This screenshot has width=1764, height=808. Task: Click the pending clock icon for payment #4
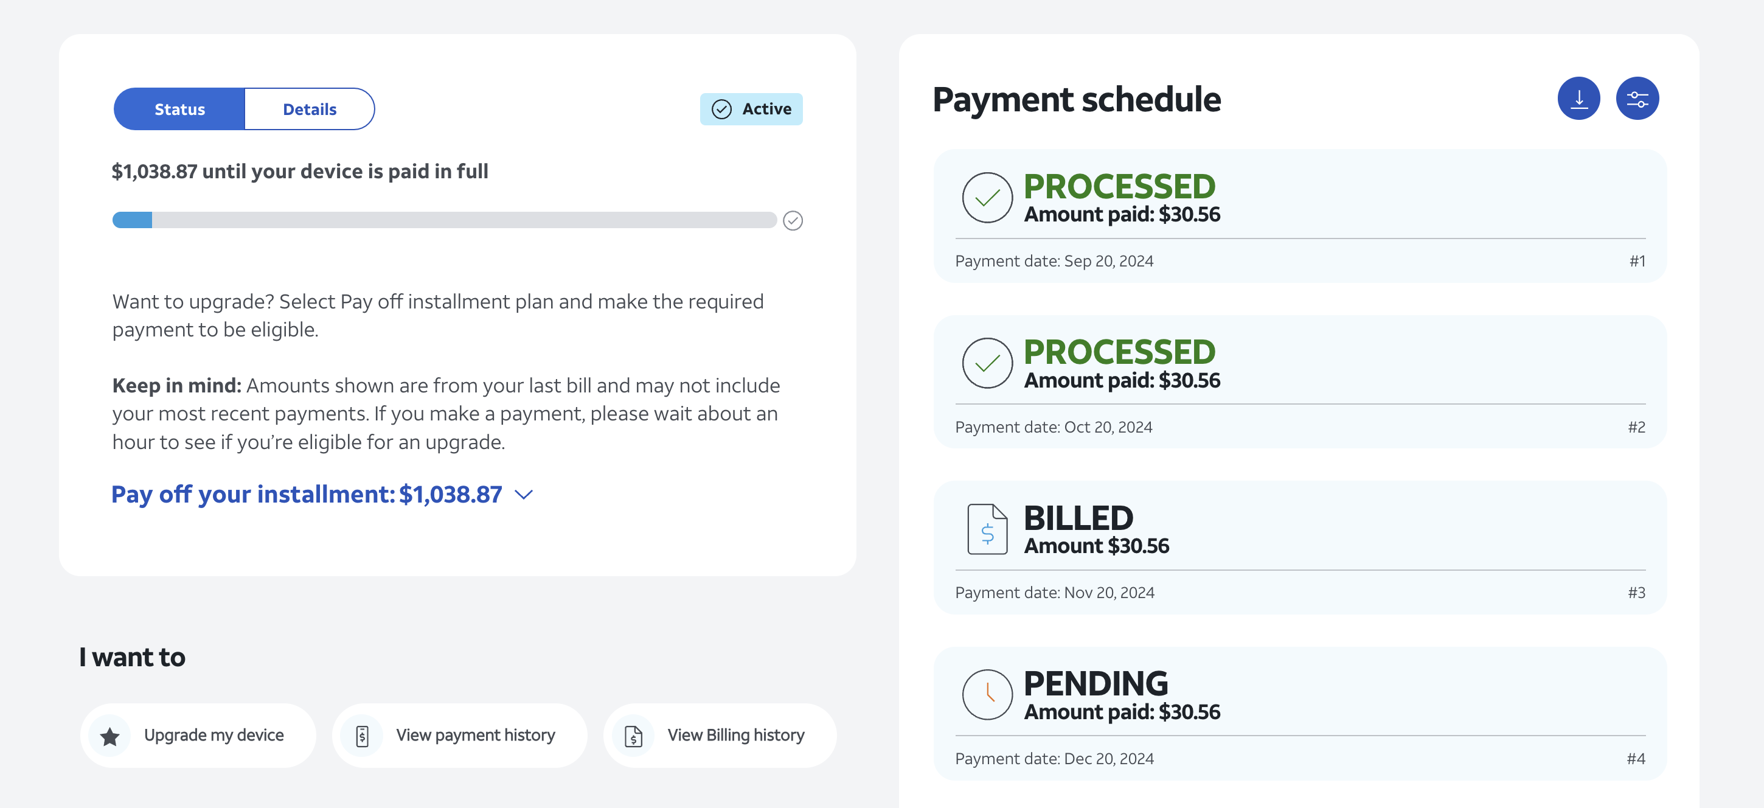987,694
